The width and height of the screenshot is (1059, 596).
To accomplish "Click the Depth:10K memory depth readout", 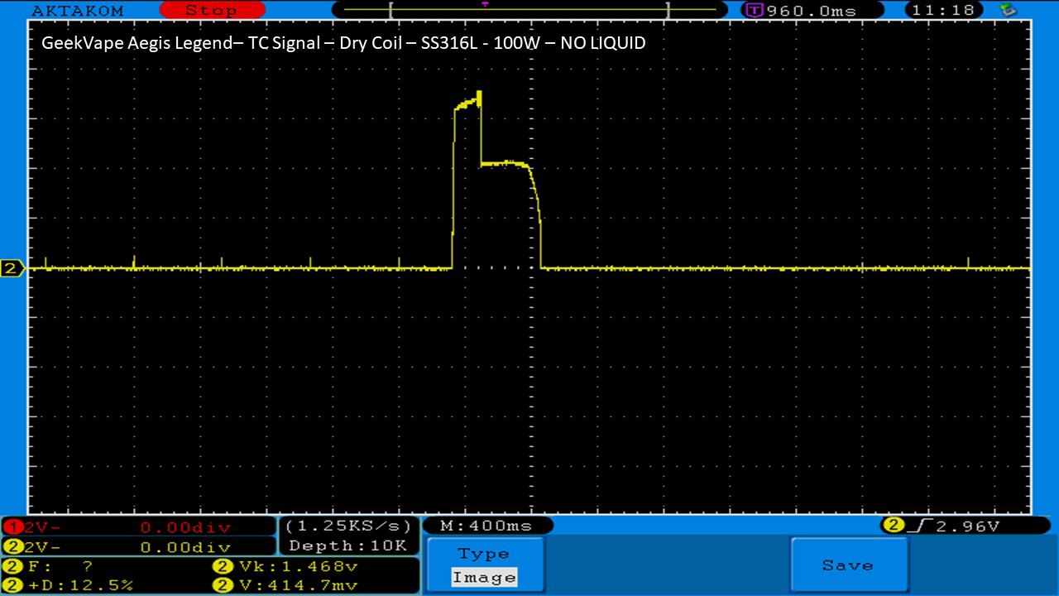I will [x=347, y=546].
